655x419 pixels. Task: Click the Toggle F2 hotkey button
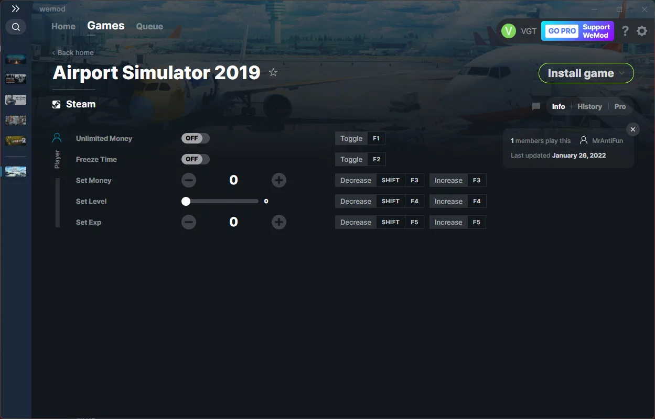[360, 159]
